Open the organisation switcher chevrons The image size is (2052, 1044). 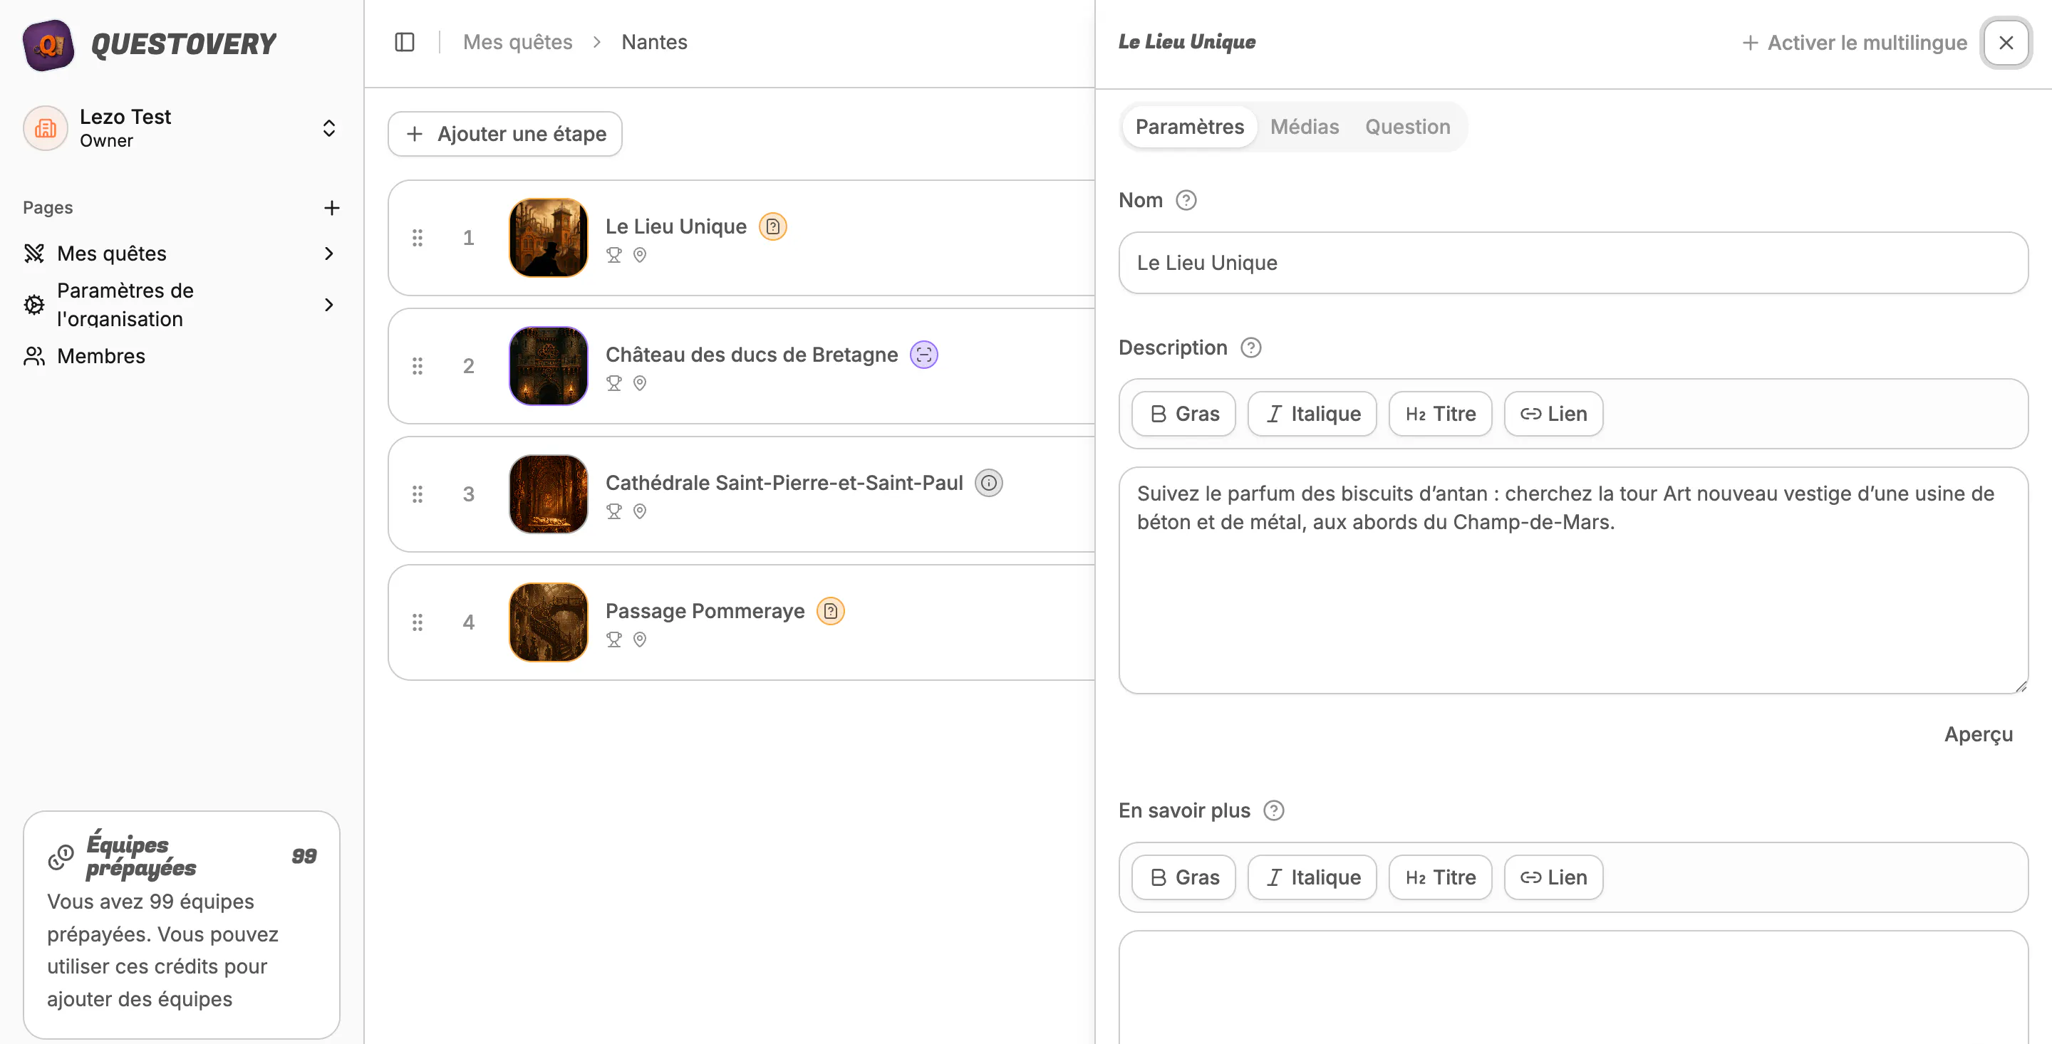coord(329,128)
